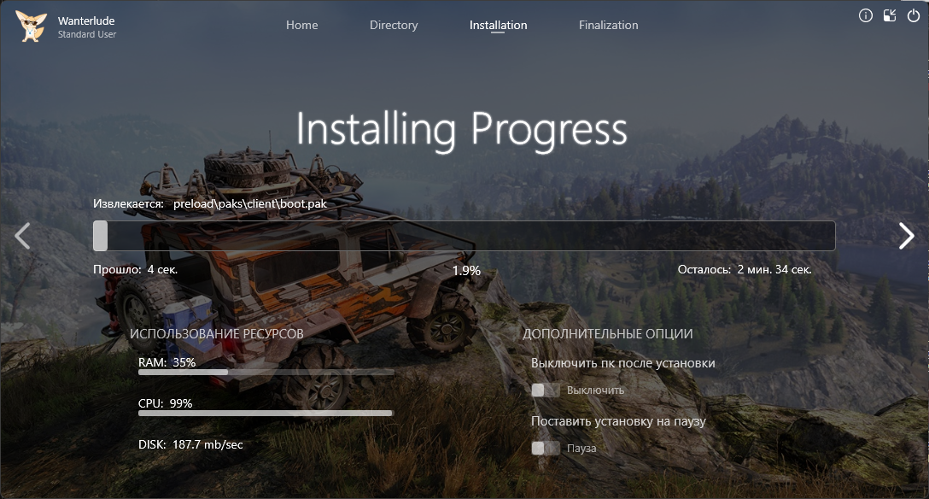Toggle the Пауза pause switch

coord(545,448)
